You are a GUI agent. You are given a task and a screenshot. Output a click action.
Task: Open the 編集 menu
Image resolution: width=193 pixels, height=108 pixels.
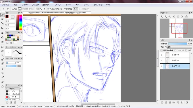(15, 5)
